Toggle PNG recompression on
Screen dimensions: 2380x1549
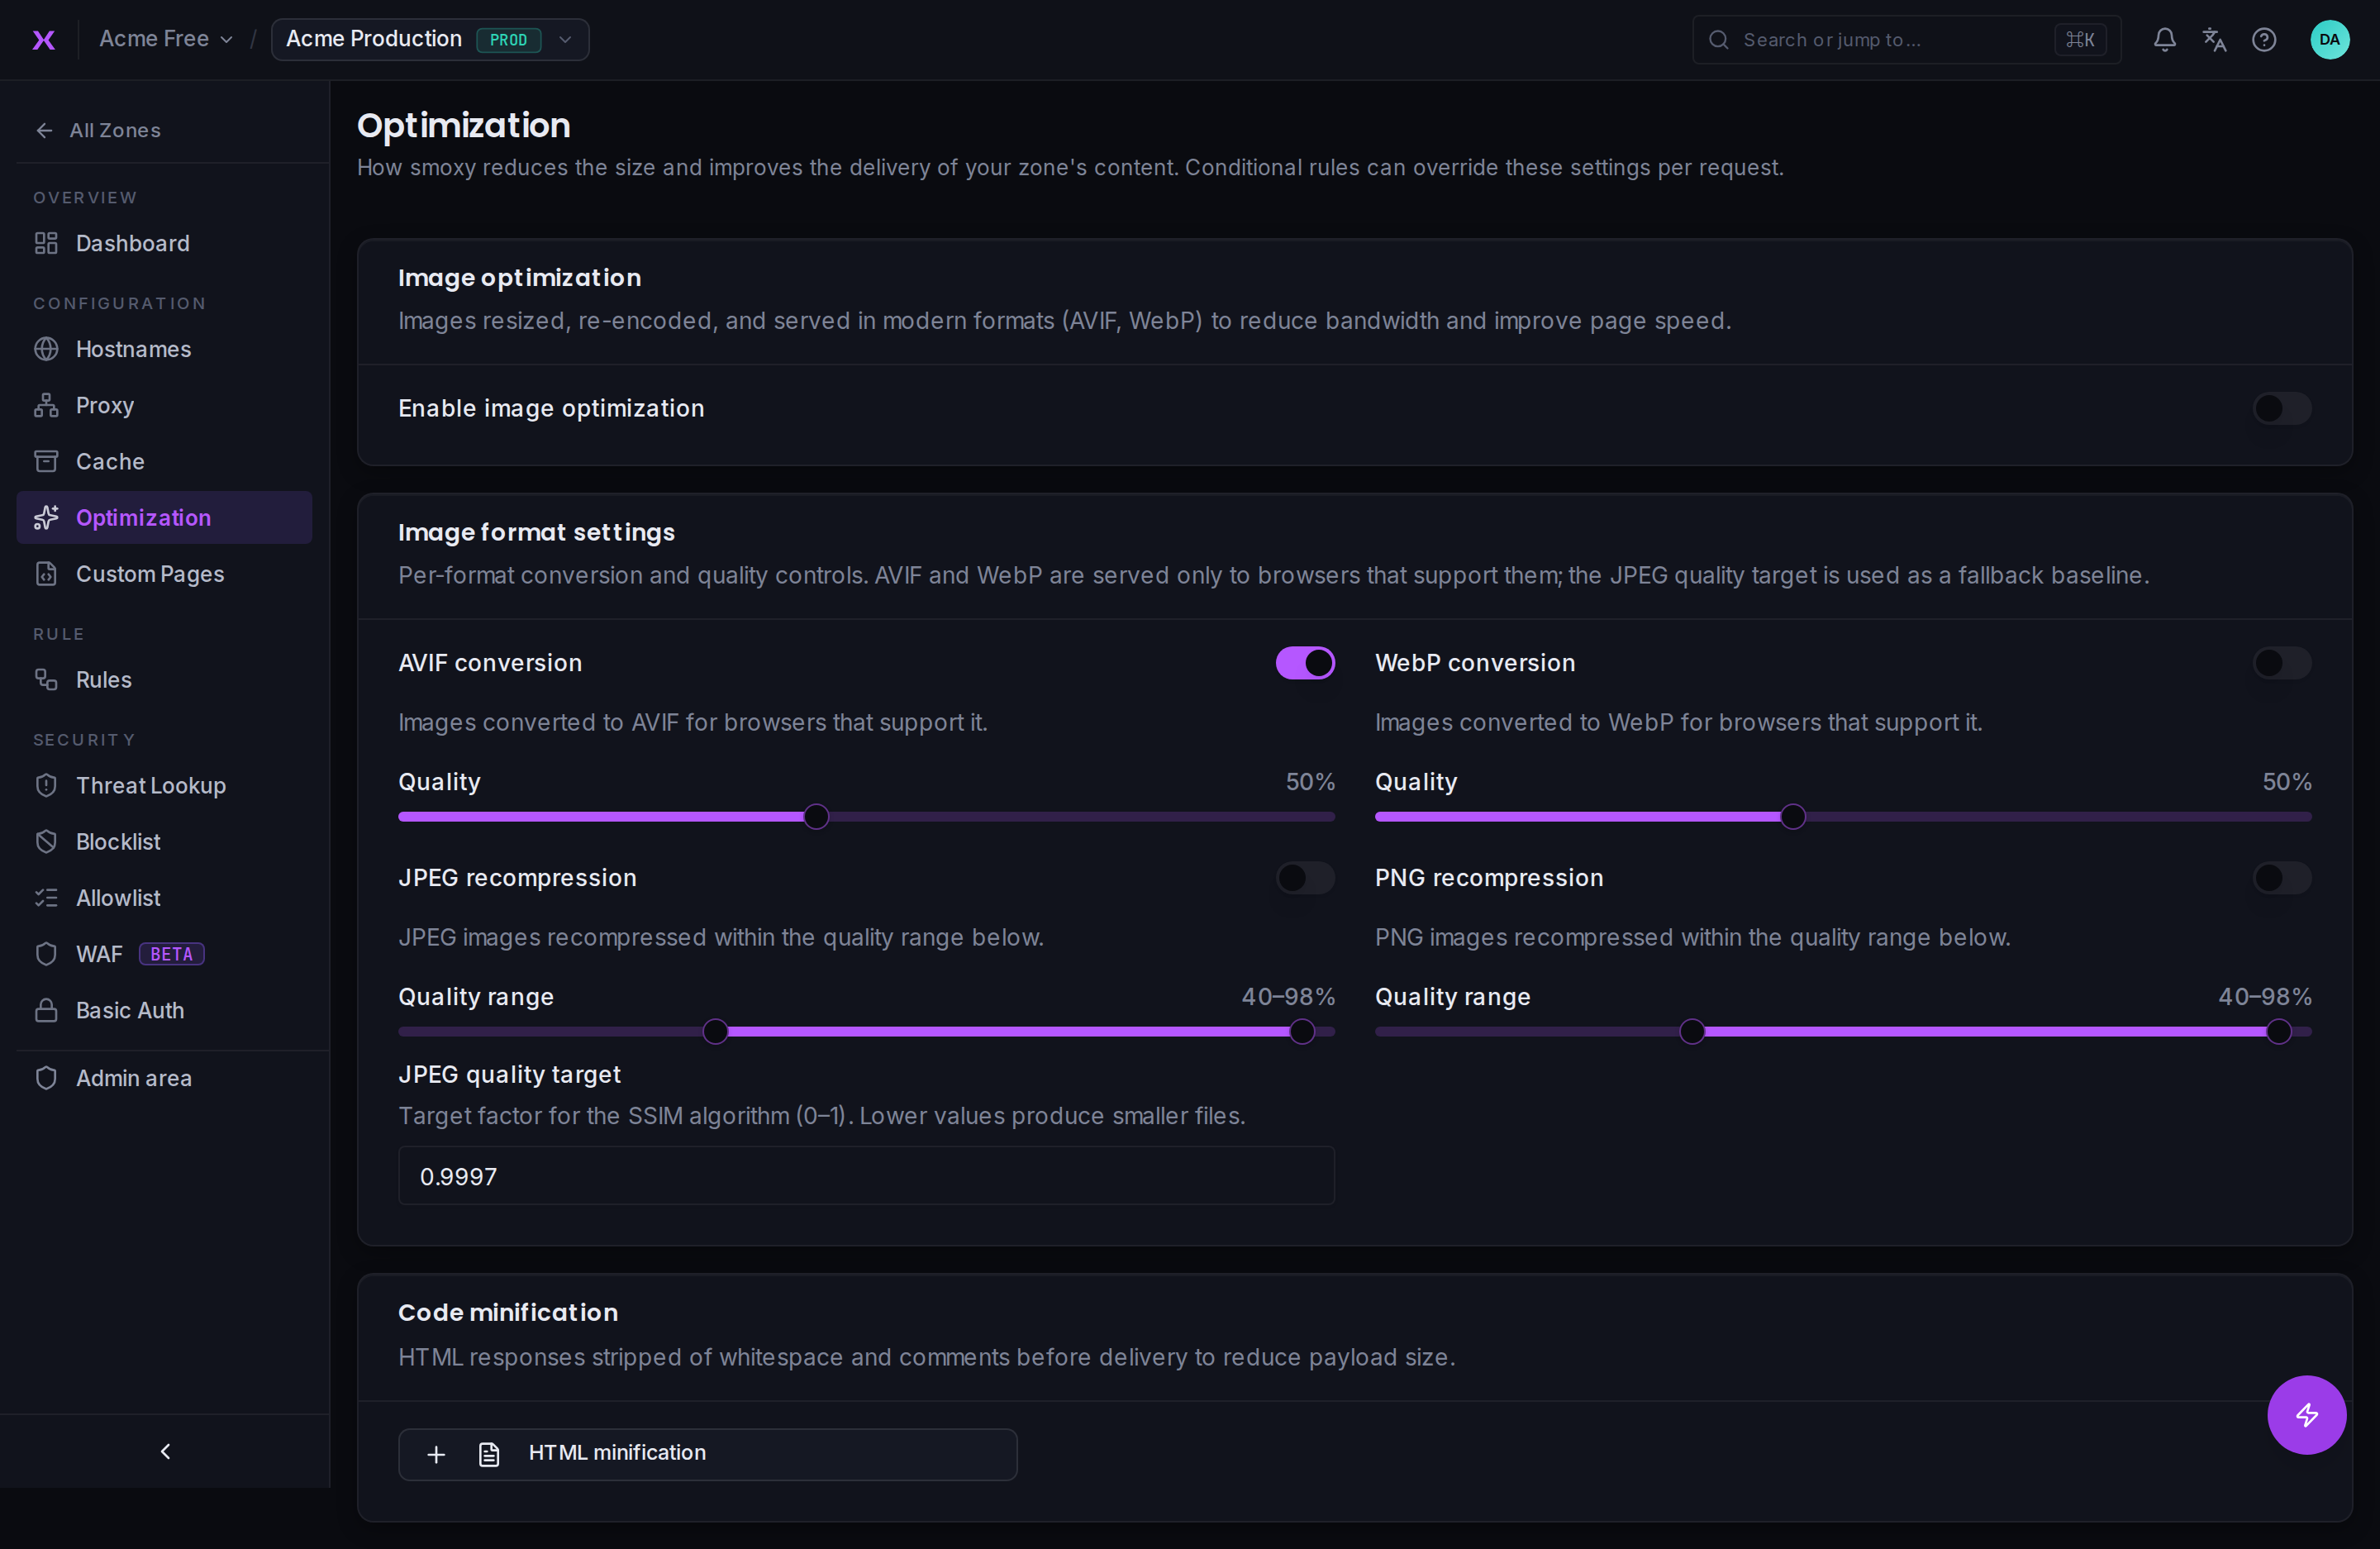pyautogui.click(x=2281, y=878)
